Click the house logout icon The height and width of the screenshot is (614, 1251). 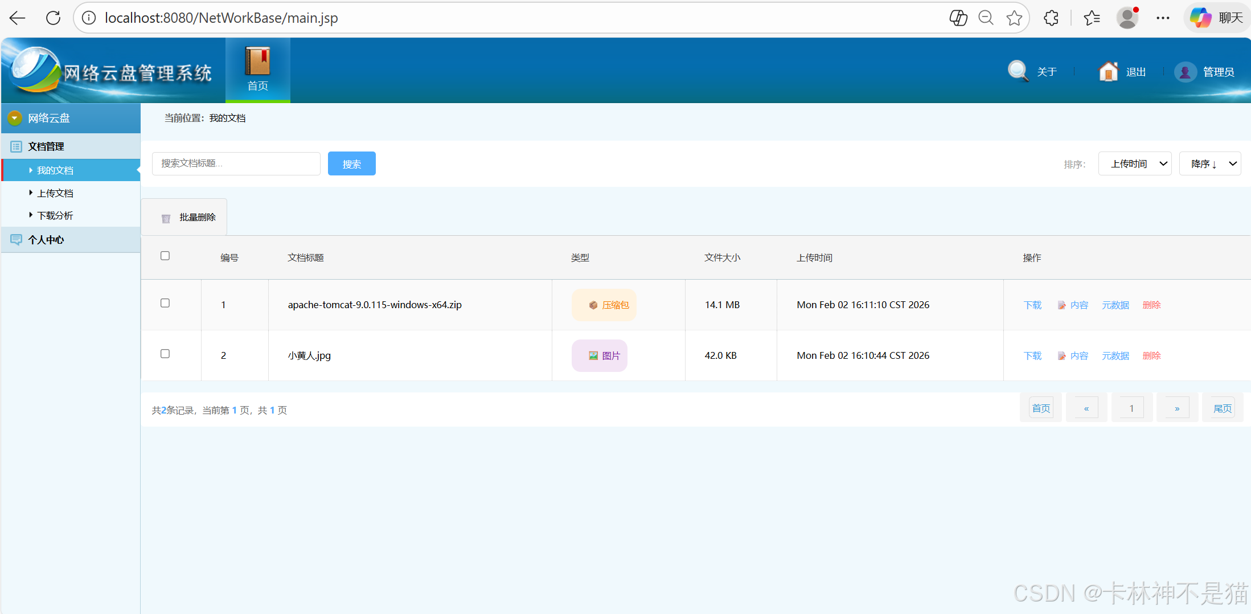pyautogui.click(x=1108, y=71)
